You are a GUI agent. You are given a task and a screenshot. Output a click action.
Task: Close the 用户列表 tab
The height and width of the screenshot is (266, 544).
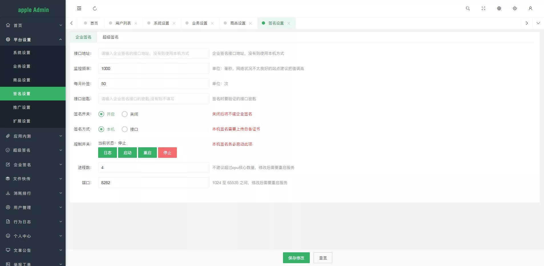[136, 23]
